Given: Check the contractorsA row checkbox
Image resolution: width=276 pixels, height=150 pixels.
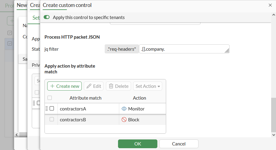Looking at the screenshot, I should 52,108.
